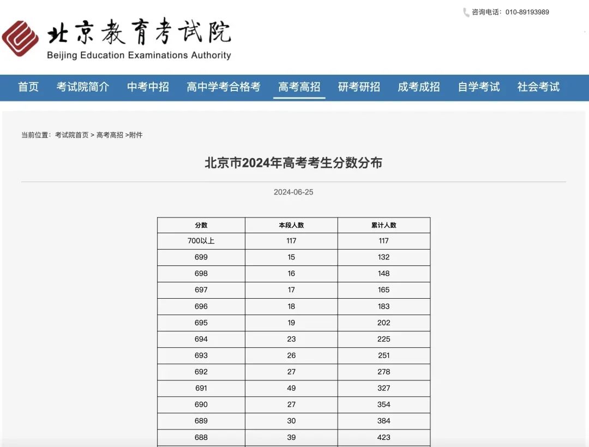Open the 考试院简介 navigation item

(83, 87)
